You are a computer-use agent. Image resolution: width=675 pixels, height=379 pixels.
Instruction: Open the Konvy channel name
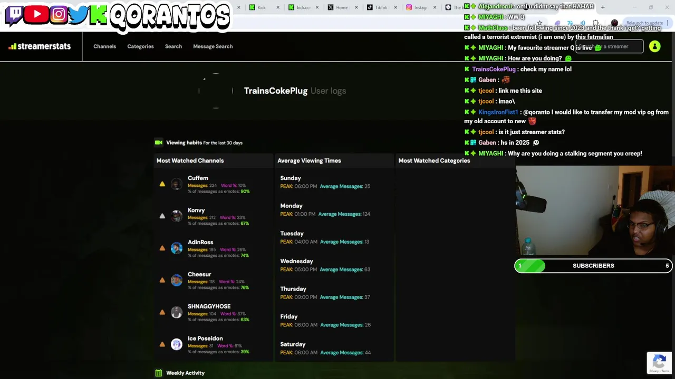click(x=196, y=210)
